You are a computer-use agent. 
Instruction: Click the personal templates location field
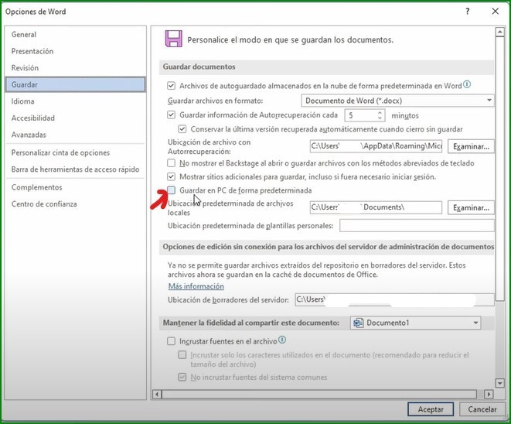417,225
